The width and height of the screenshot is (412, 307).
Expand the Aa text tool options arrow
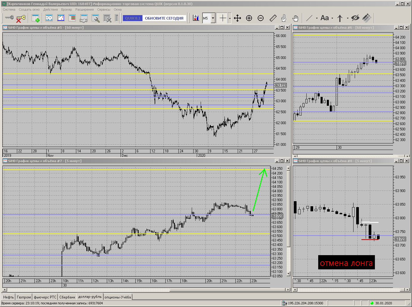[x=332, y=18]
